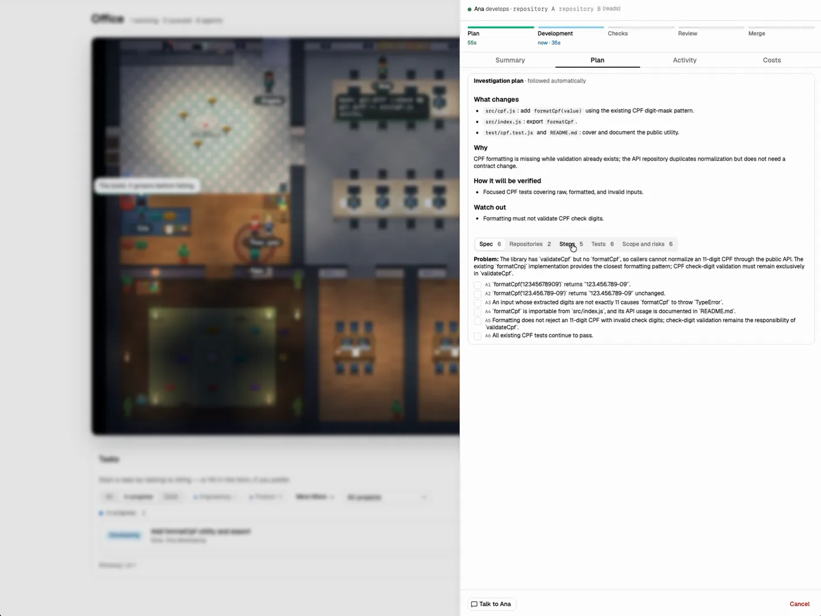Switch to the Steps 5 sub-tab
Image resolution: width=821 pixels, height=616 pixels.
click(x=571, y=244)
